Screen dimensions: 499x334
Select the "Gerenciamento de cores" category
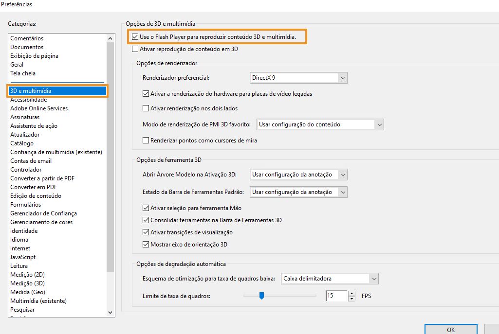point(41,222)
